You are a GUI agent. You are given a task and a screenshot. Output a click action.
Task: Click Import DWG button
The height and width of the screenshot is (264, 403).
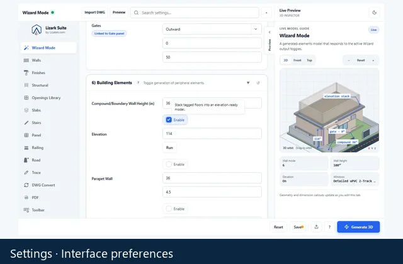click(95, 13)
